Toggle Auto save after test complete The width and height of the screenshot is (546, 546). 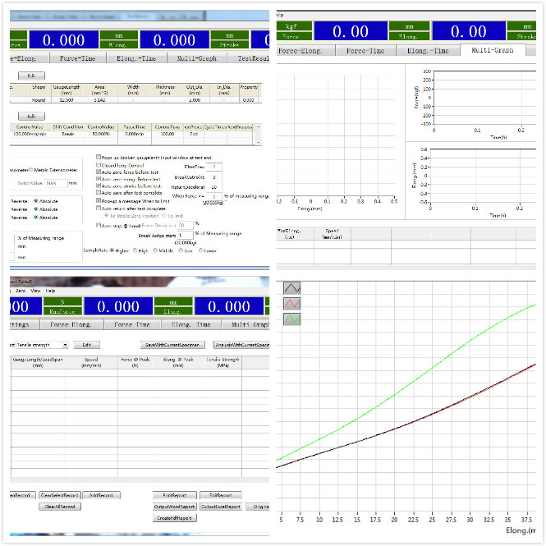coord(99,192)
